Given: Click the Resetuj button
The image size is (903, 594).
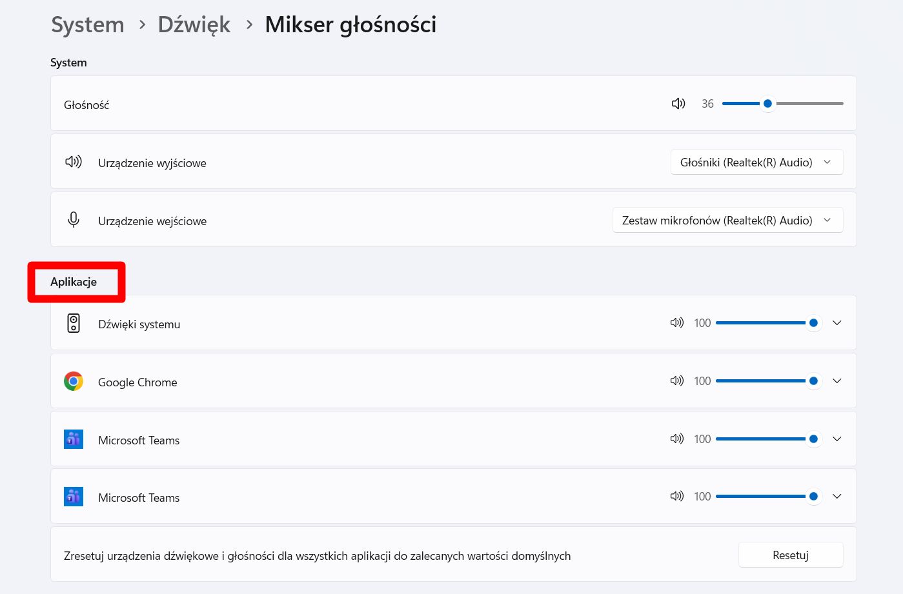Looking at the screenshot, I should click(x=791, y=555).
